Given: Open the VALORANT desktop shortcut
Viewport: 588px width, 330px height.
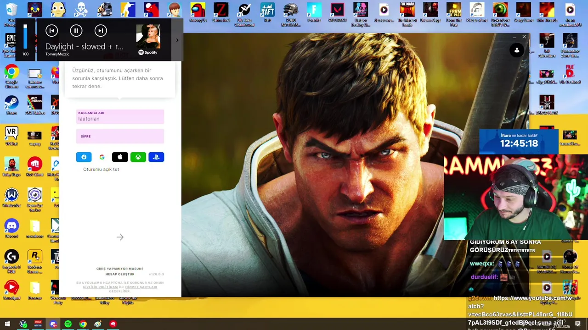Looking at the screenshot, I should [337, 12].
